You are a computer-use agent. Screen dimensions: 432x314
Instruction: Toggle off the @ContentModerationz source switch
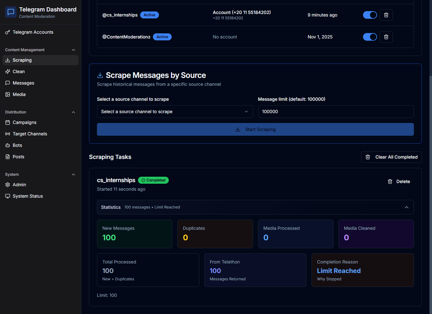(x=370, y=37)
